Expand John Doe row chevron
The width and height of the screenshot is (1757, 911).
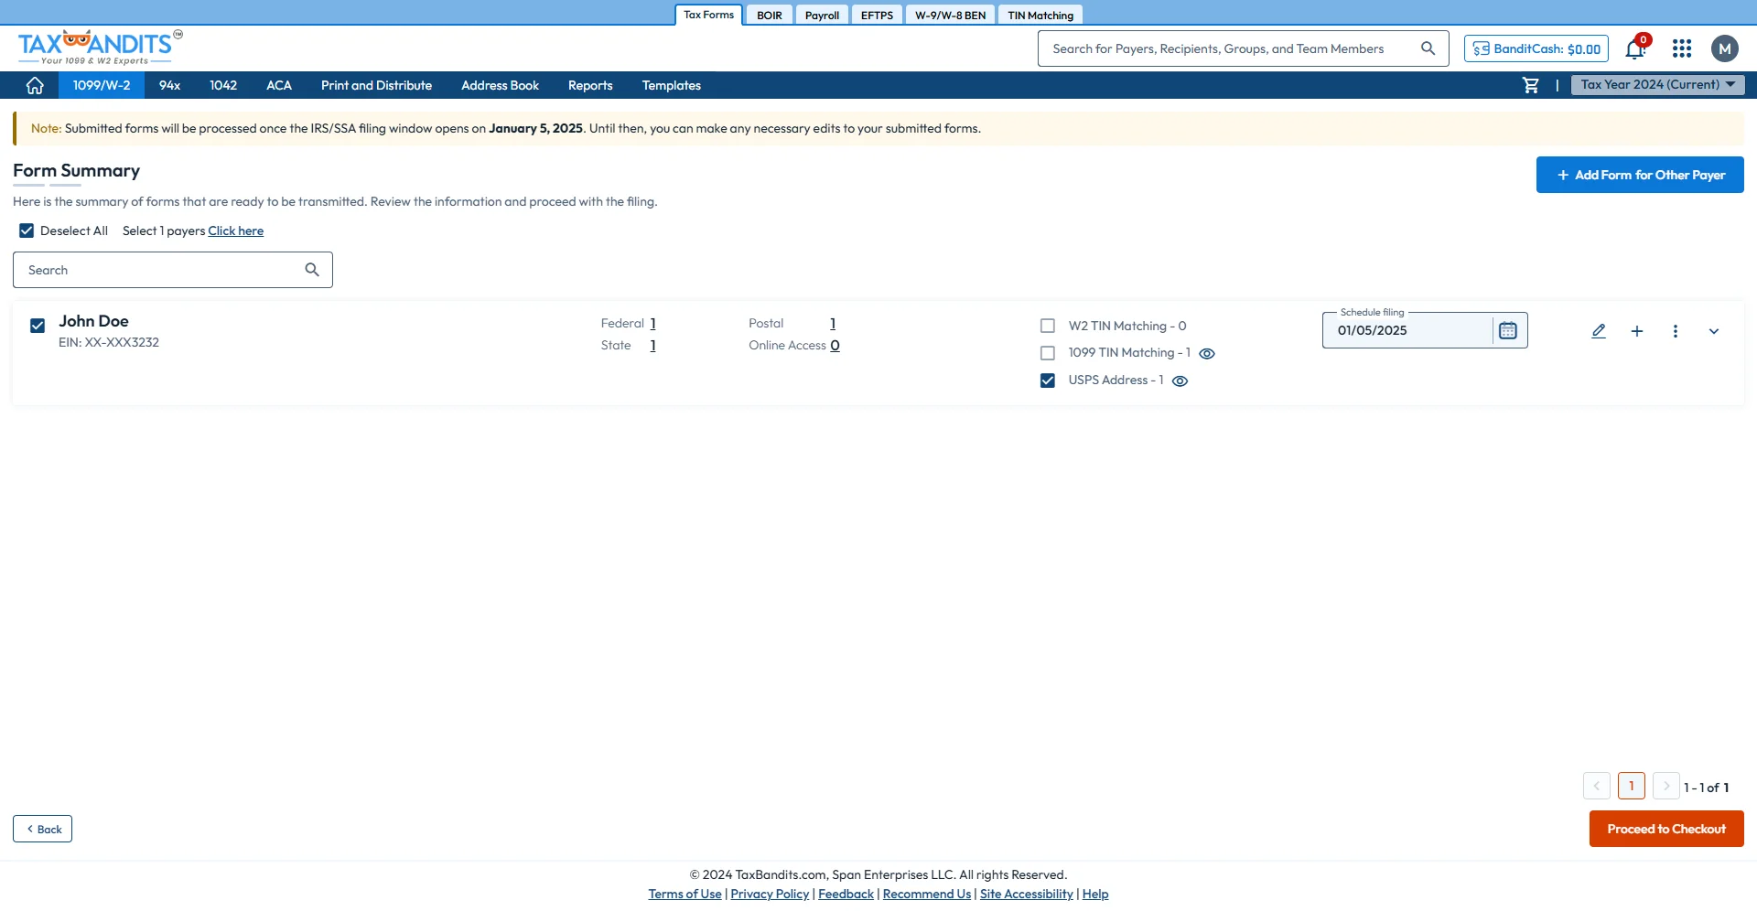(1714, 331)
